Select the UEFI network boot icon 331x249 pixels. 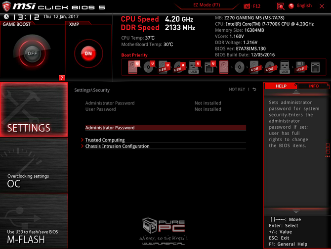210,67
